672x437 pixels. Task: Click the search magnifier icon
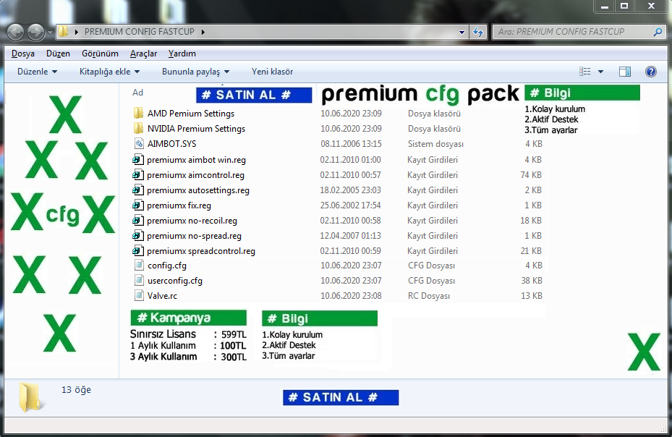658,32
